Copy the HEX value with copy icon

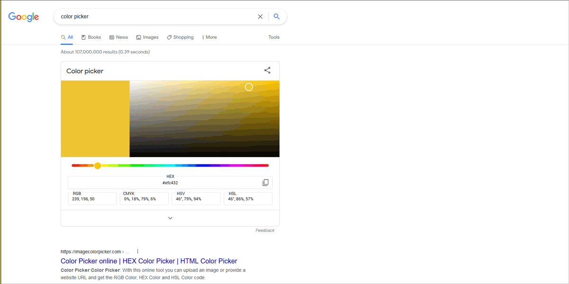pos(266,183)
